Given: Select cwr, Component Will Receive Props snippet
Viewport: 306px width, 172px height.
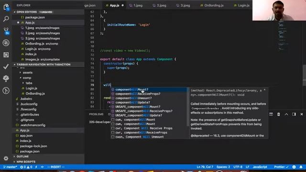Looking at the screenshot, I should [149, 129].
